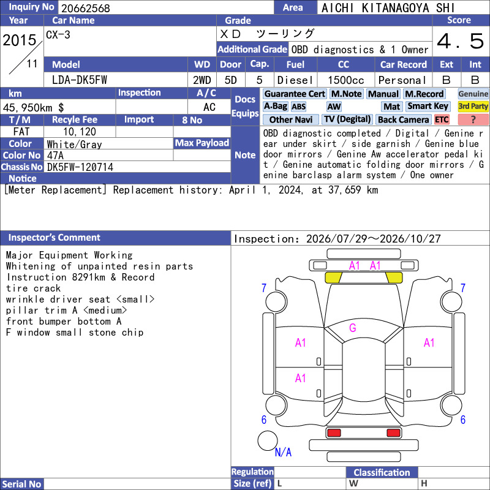Click the F window small stone chip comment
490x490 pixels.
click(x=75, y=333)
